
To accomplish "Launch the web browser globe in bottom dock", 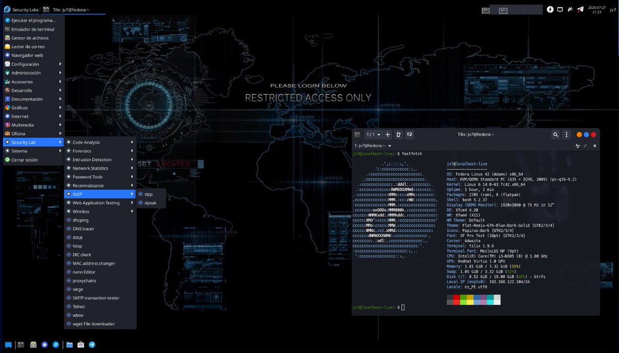I will [x=45, y=344].
